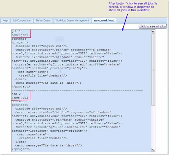Select the new_workflow1 tab
Viewport: 169px width, 155px height.
click(104, 20)
